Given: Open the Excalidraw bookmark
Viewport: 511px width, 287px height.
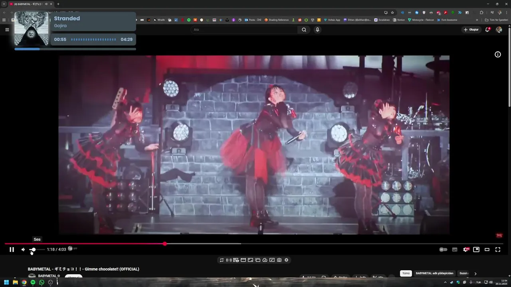Looking at the screenshot, I should click(x=382, y=20).
